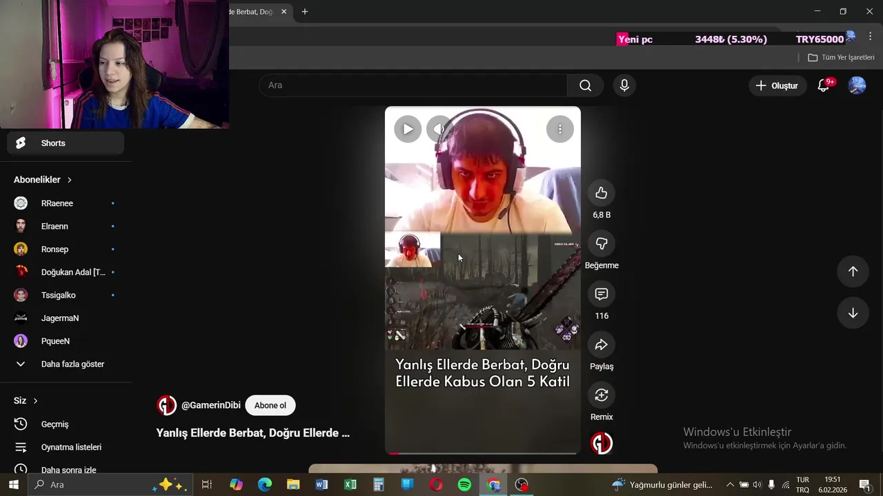
Task: Open the weather widget Yağmurlu günler
Action: pos(662,485)
